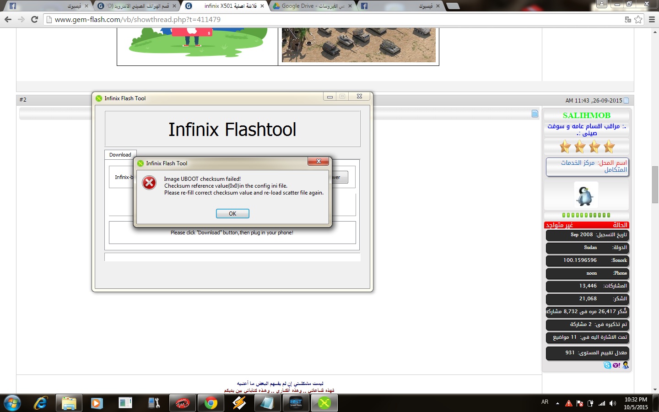
Task: Switch to the Google Drive tab
Action: click(311, 6)
